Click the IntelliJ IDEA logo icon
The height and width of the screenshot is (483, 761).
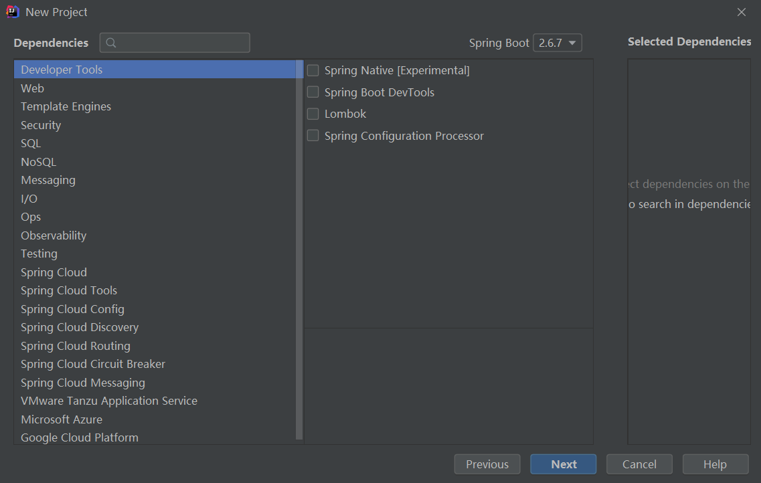tap(12, 12)
